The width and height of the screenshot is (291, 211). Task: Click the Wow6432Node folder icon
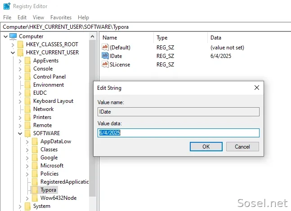coord(35,198)
